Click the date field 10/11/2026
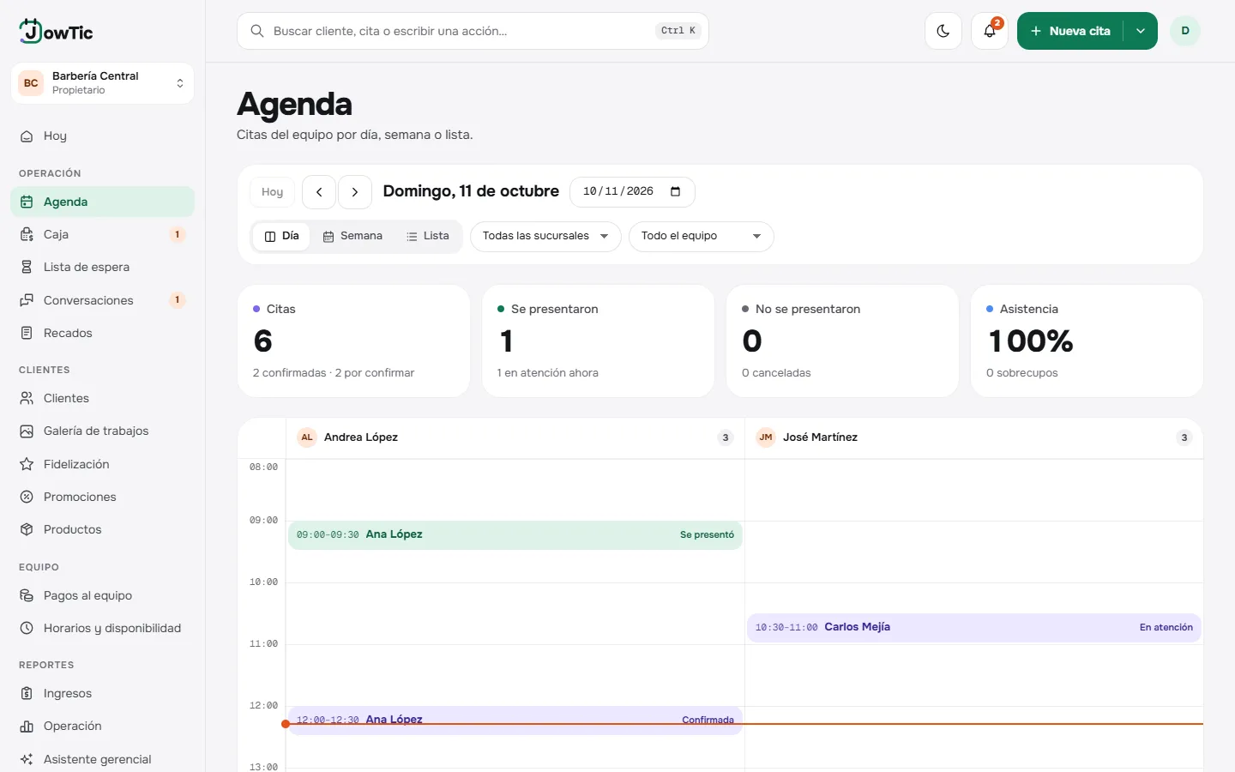Viewport: 1235px width, 772px height. click(x=632, y=191)
